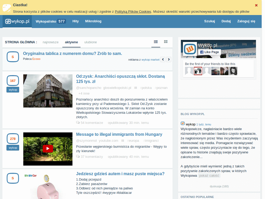Open Jedziesz gdzieś autem headline
The image size is (265, 199).
click(x=120, y=174)
